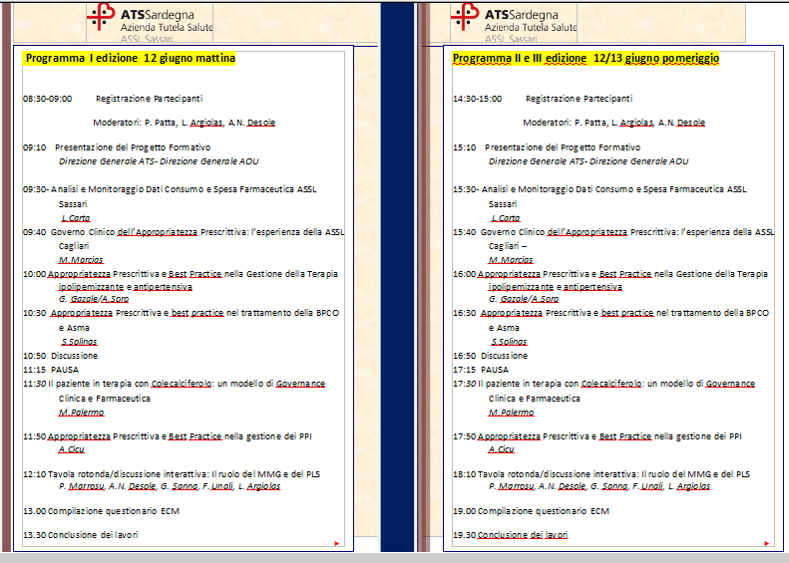The height and width of the screenshot is (563, 789).
Task: Click the "15:30- Analisi e Monitoraggio Dati" line
Action: (x=599, y=189)
